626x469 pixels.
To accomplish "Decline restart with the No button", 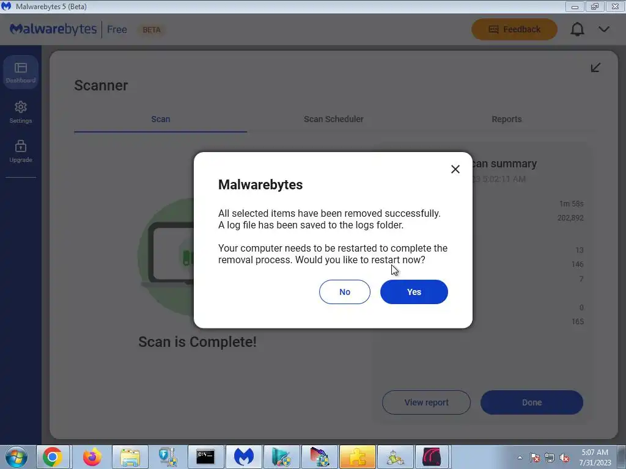I will pyautogui.click(x=345, y=292).
